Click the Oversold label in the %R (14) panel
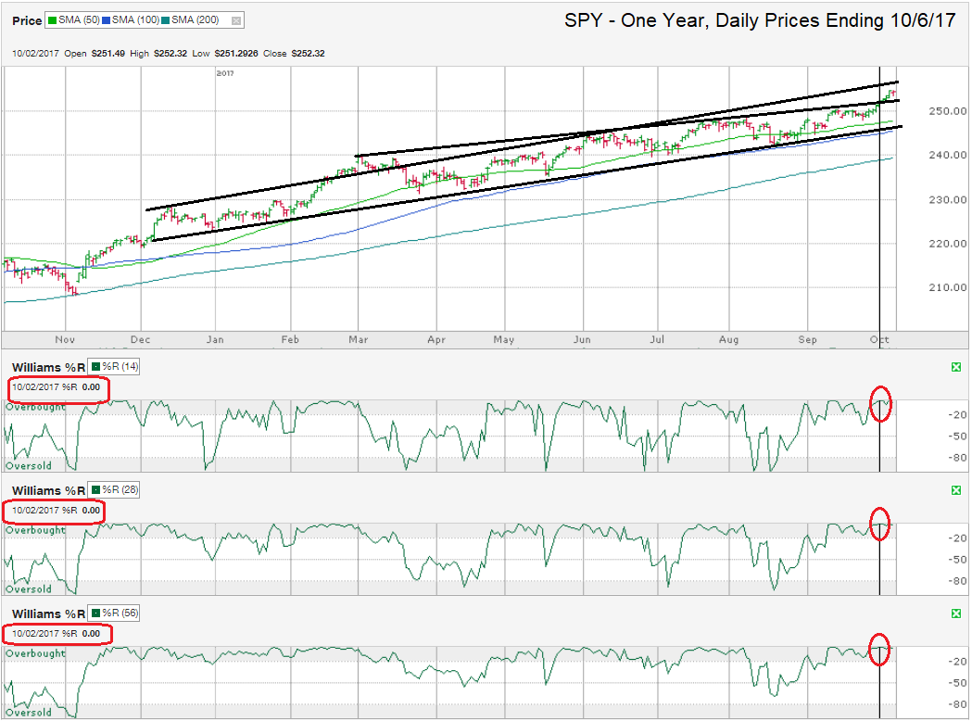 click(29, 465)
